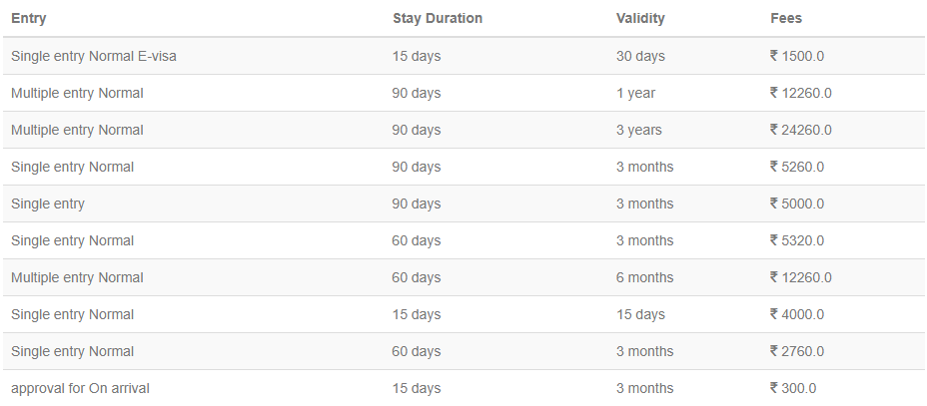The height and width of the screenshot is (406, 927).
Task: Click the ₹ 300.0 fee amount
Action: pyautogui.click(x=793, y=388)
